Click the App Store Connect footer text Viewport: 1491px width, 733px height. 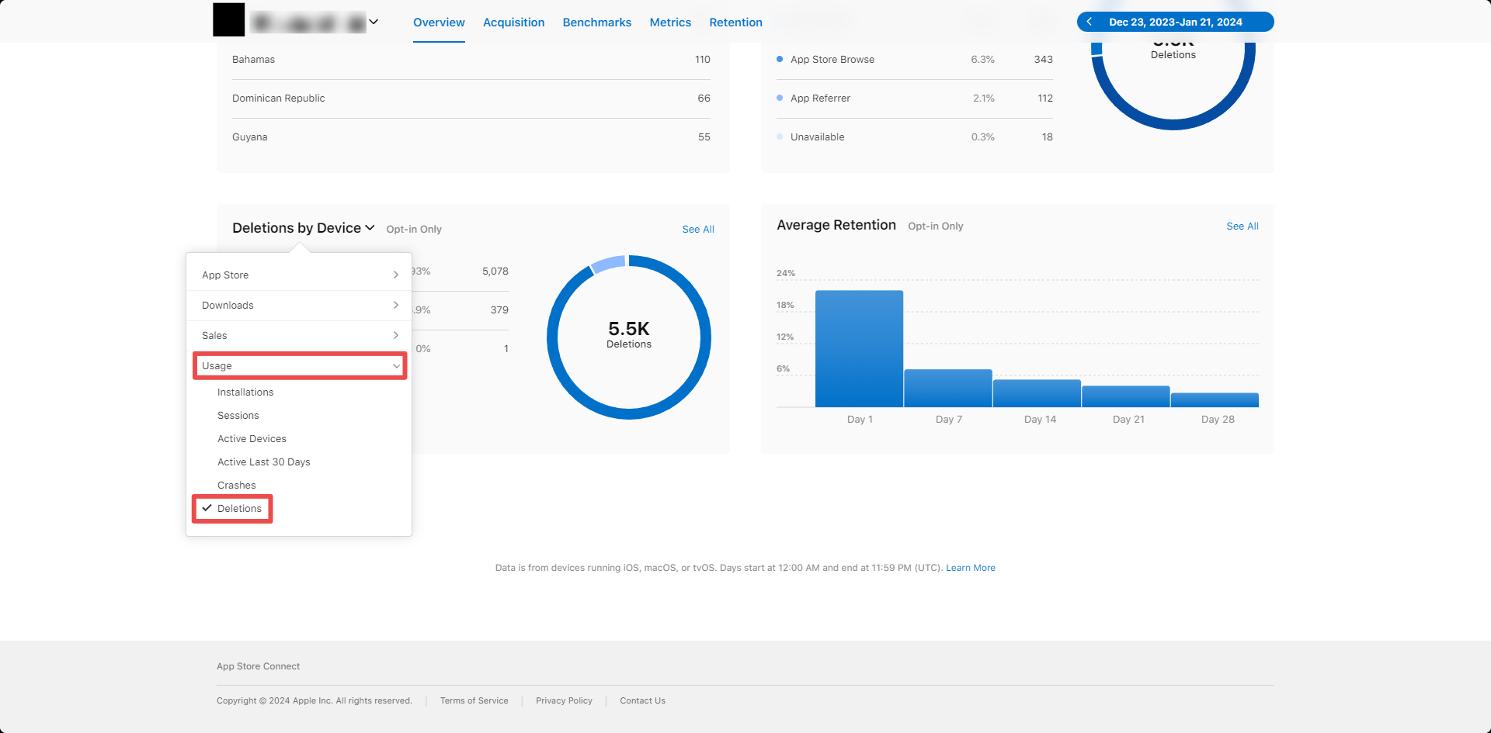258,666
